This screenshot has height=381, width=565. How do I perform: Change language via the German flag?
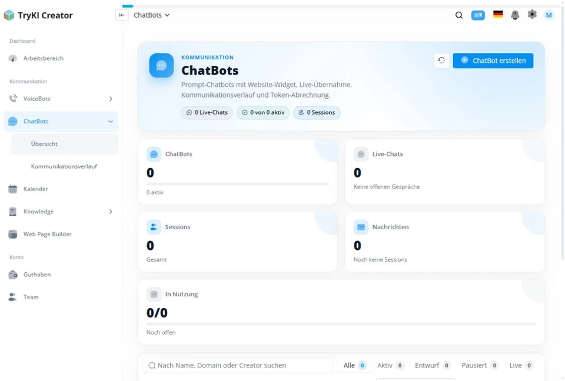(498, 14)
